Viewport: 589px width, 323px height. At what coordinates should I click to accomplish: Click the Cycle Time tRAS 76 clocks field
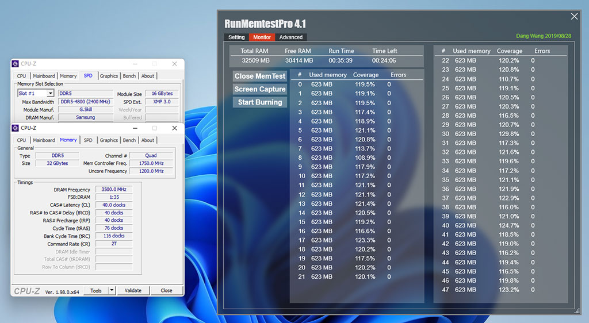[x=114, y=228]
